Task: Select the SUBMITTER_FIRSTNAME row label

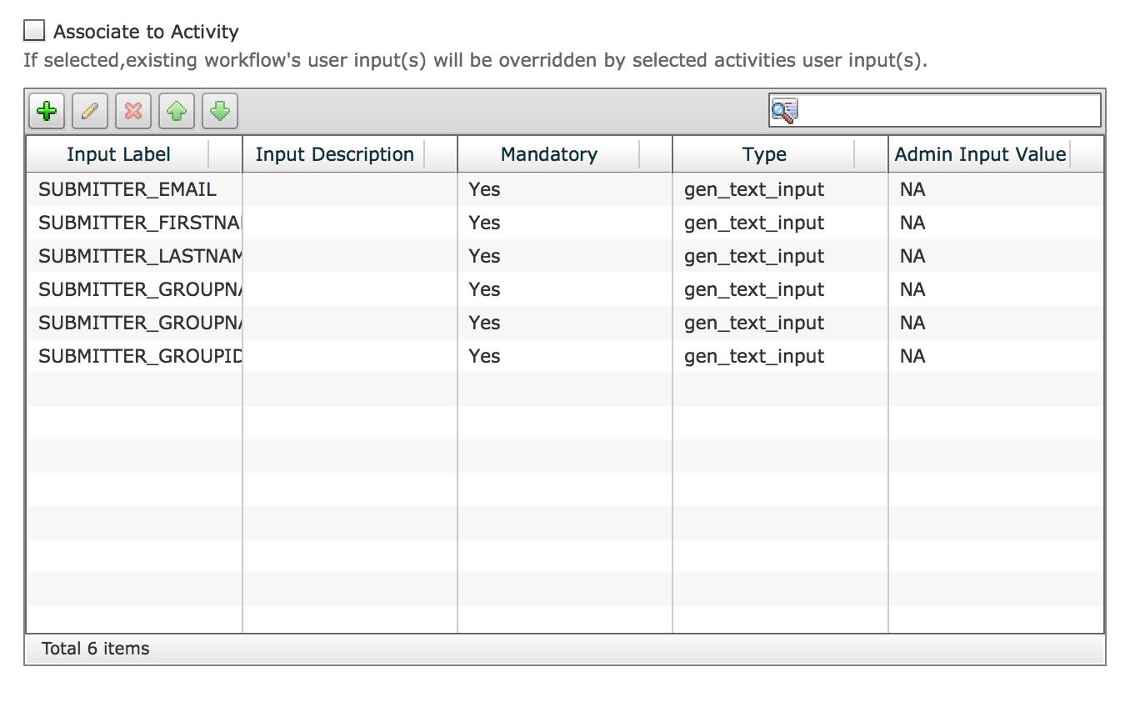Action: coord(140,223)
